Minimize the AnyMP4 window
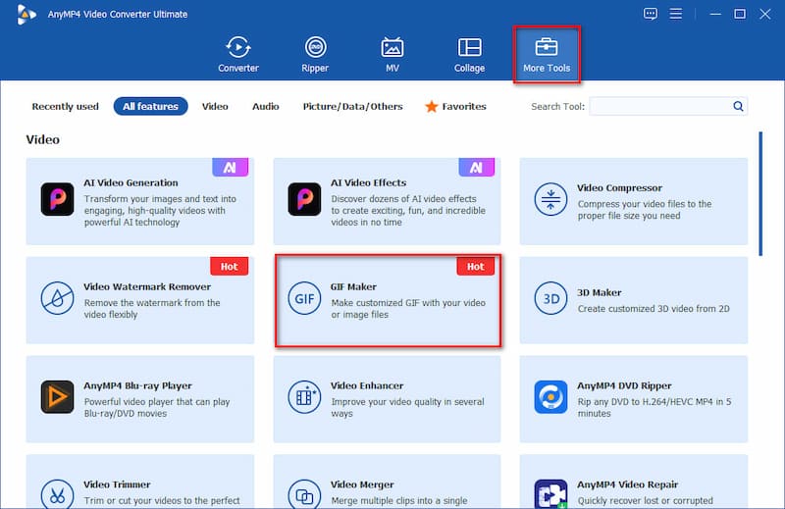Screen dimensions: 785x509 (x=715, y=14)
